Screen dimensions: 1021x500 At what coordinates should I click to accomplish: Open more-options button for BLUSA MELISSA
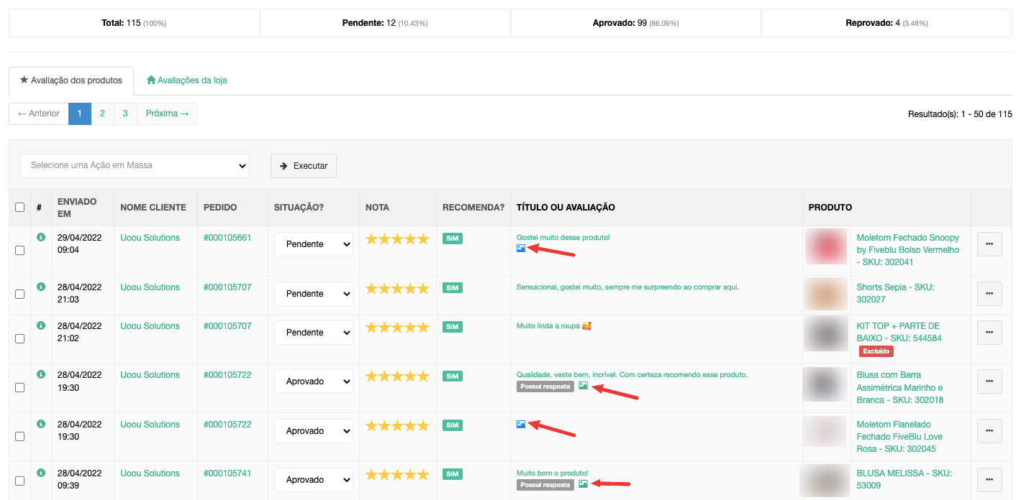click(989, 480)
